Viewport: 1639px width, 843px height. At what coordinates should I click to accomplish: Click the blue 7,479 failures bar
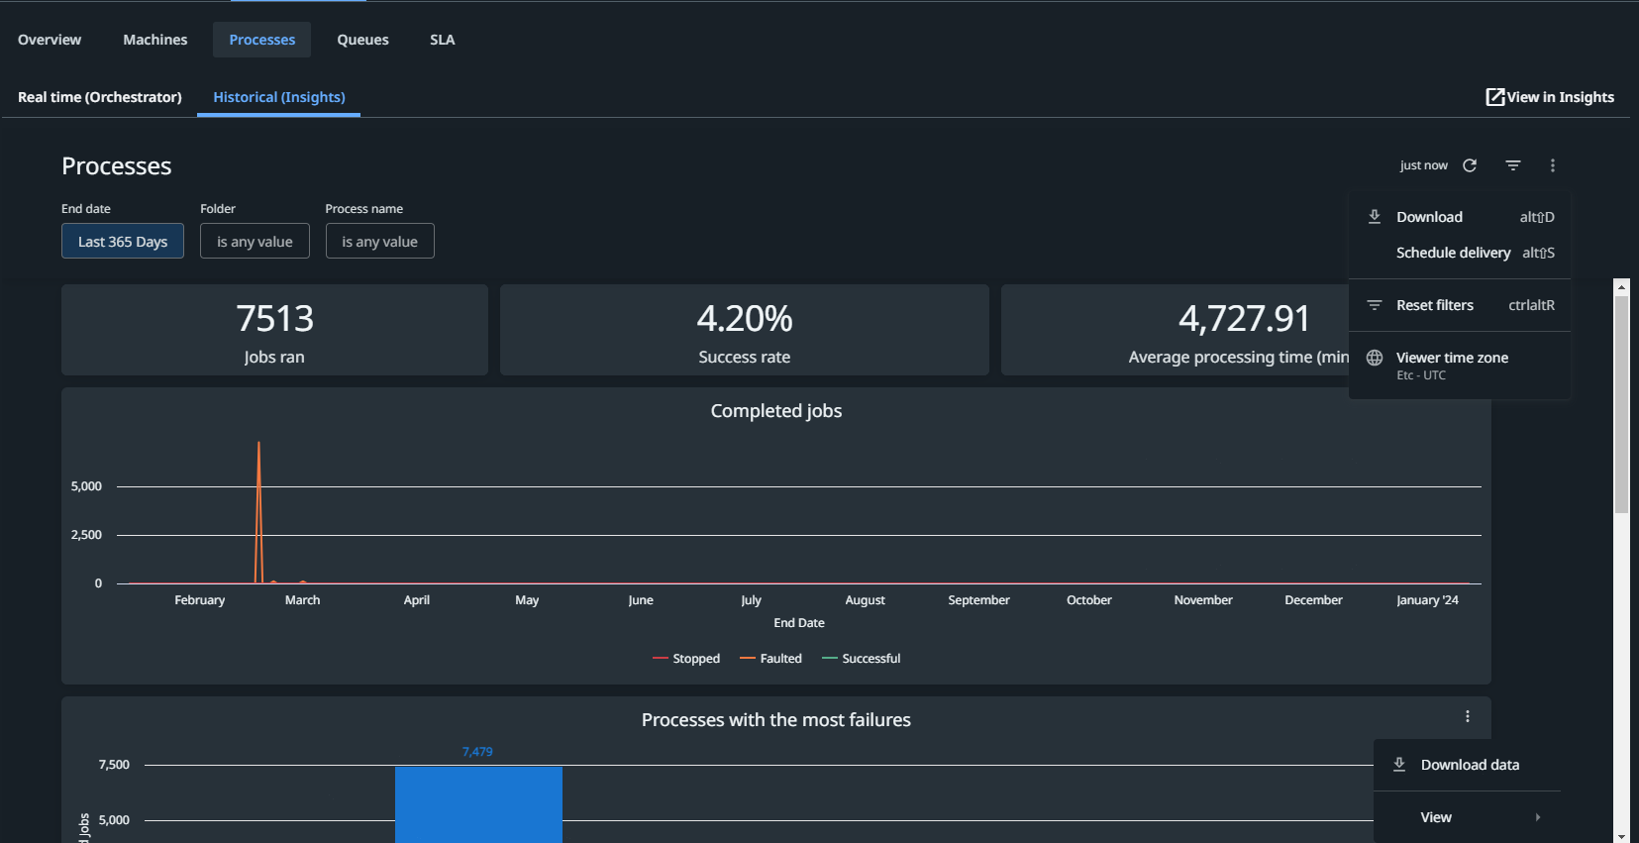click(478, 802)
